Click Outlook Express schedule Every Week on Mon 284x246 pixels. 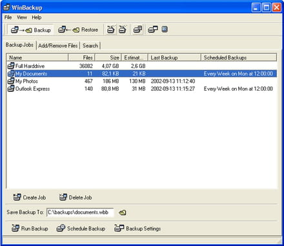coord(238,89)
